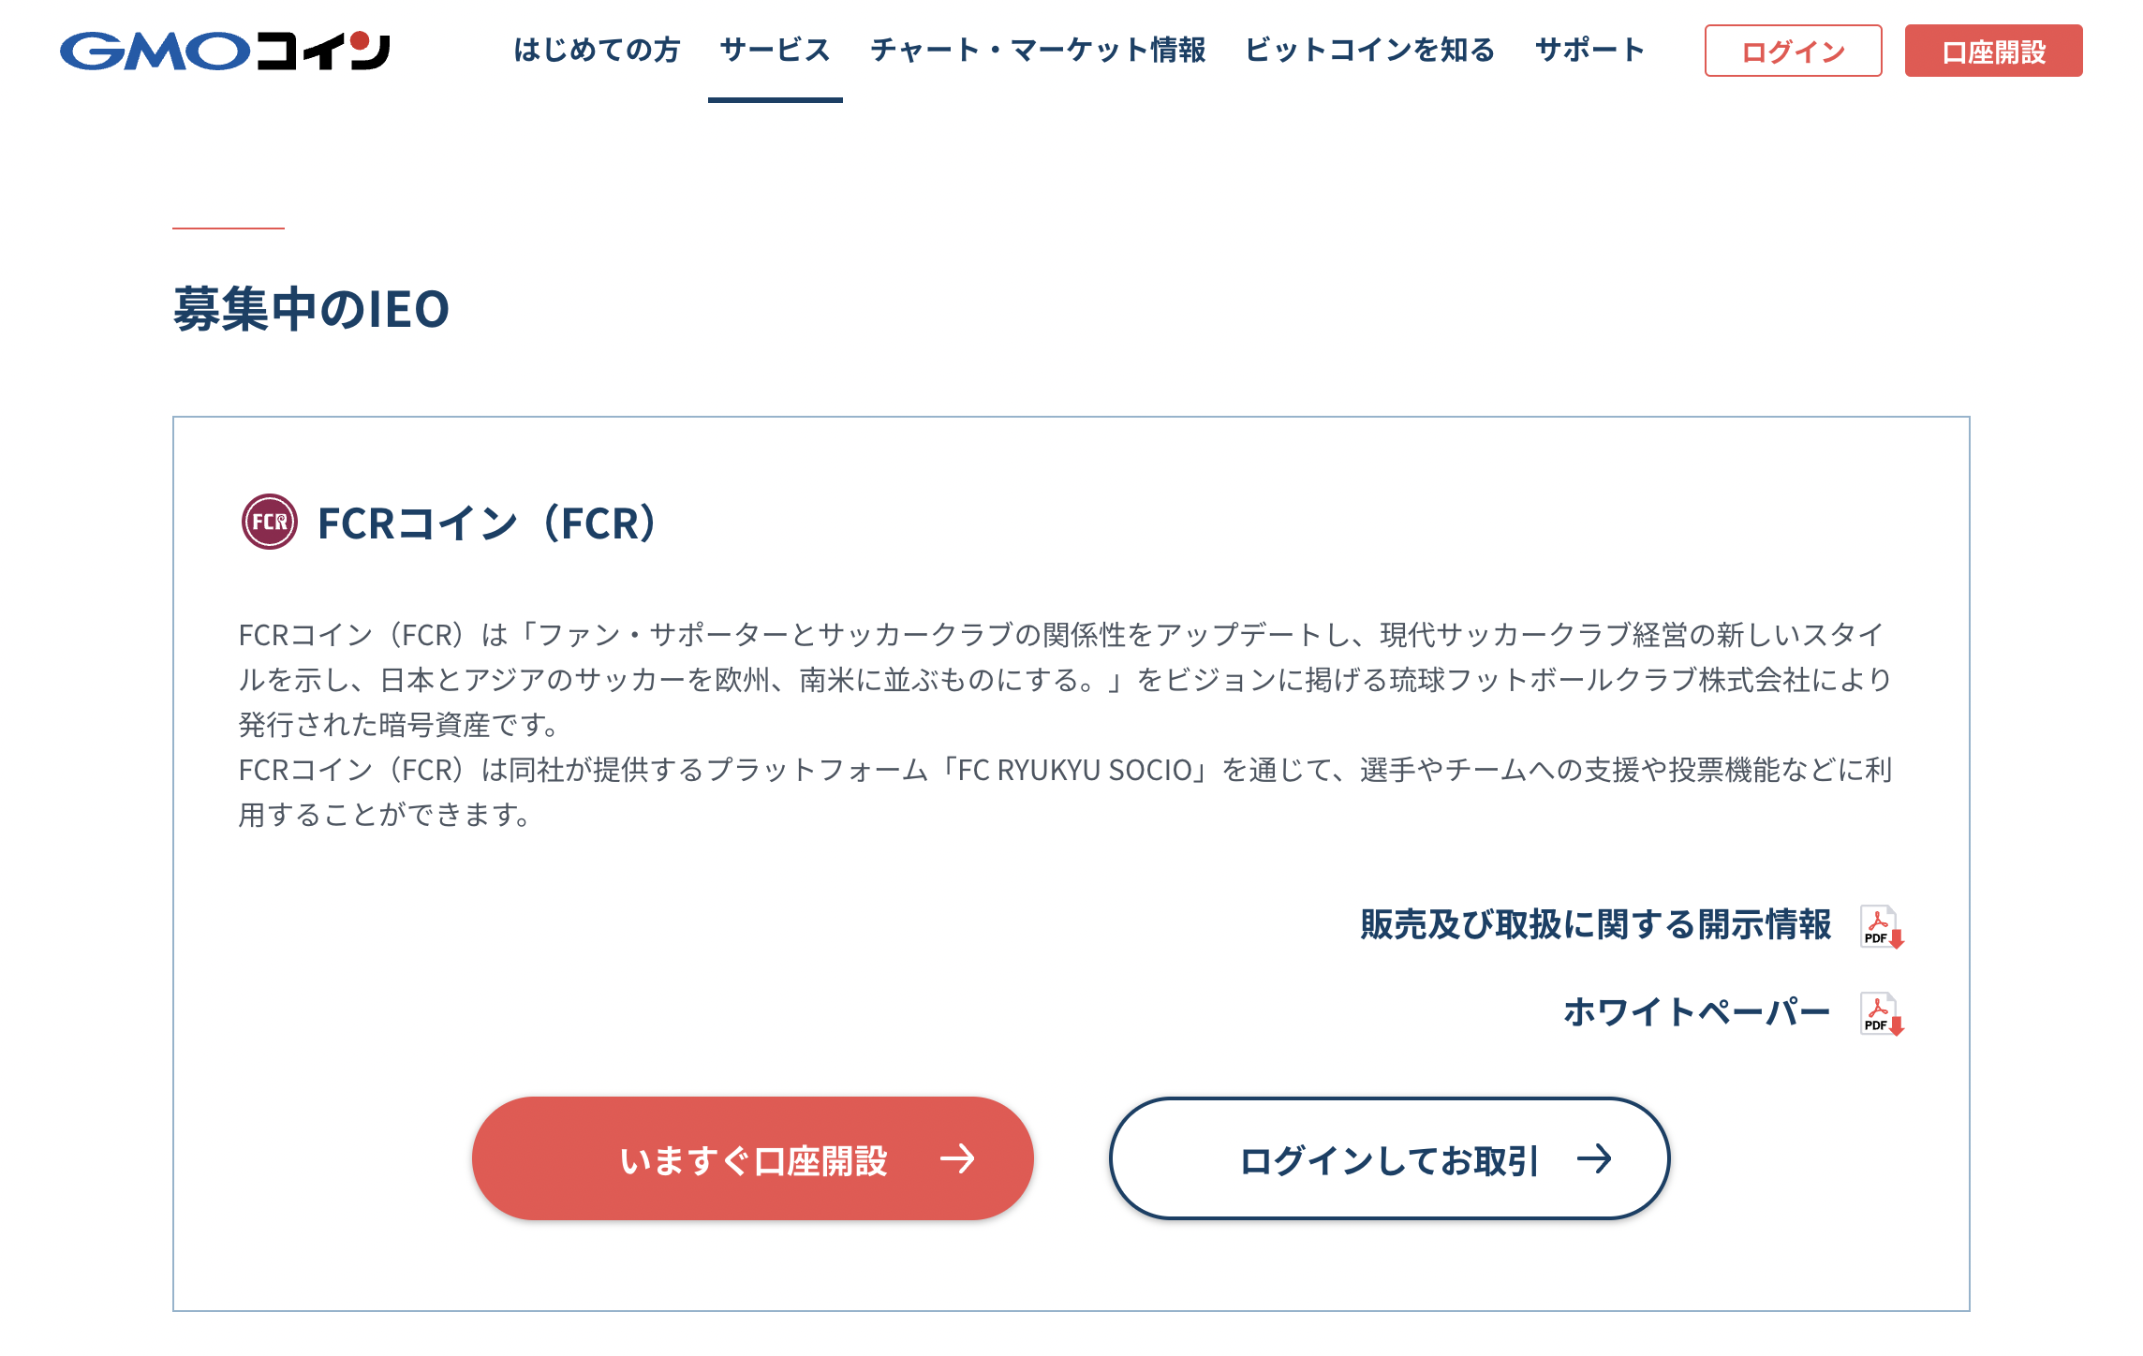
Task: Select the サービス tab
Action: pos(776,50)
